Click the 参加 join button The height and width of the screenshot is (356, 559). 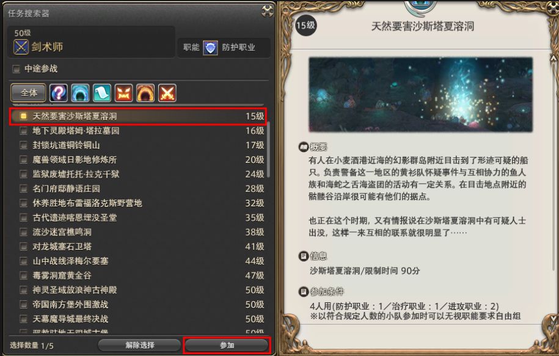click(227, 345)
